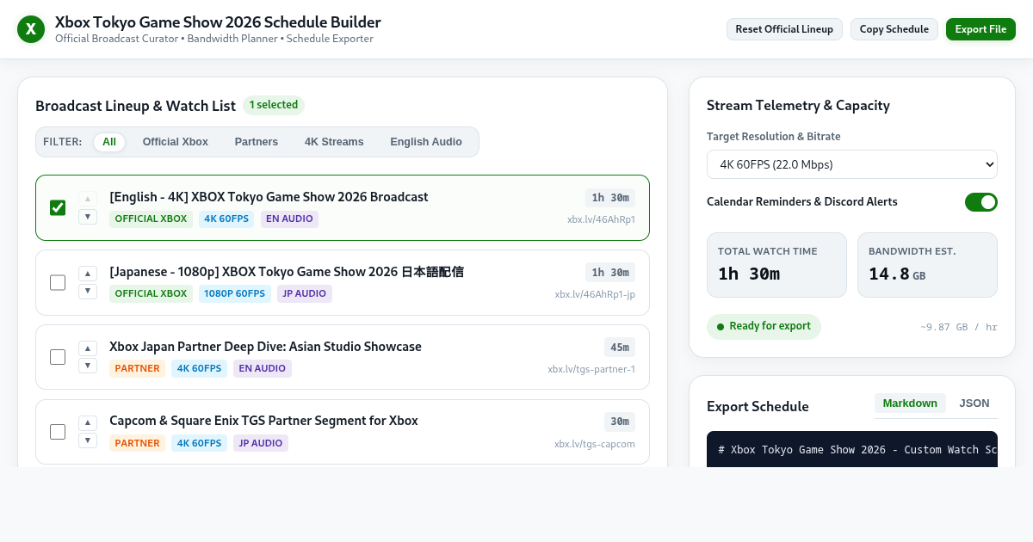The width and height of the screenshot is (1033, 542).
Task: Filter lineup by English Audio
Action: click(426, 142)
